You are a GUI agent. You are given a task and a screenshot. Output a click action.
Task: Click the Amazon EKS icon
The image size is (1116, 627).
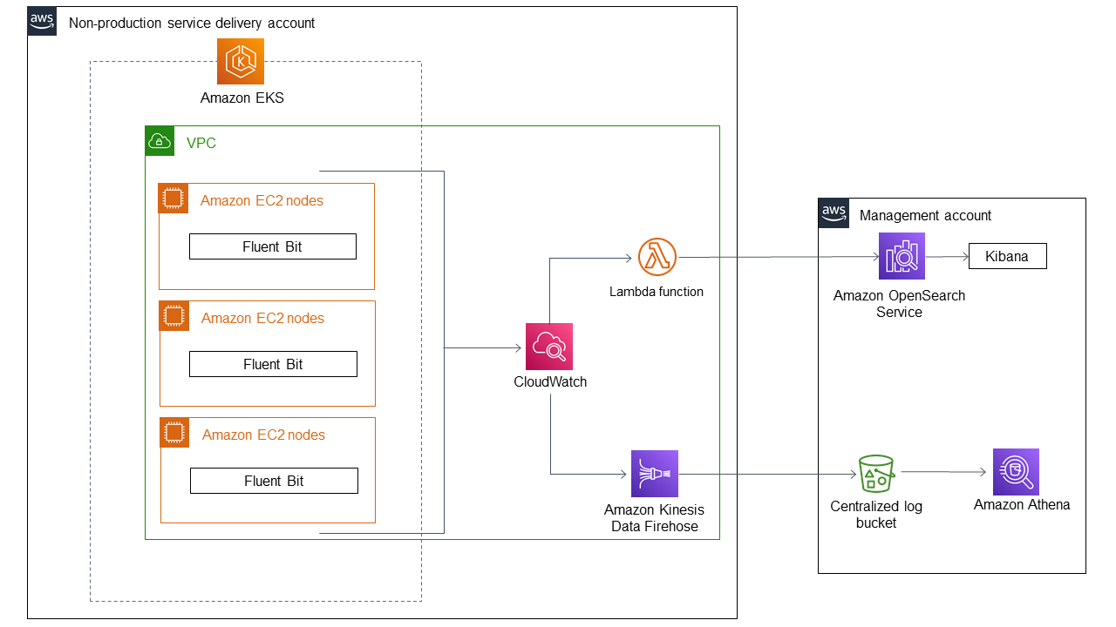click(x=241, y=61)
